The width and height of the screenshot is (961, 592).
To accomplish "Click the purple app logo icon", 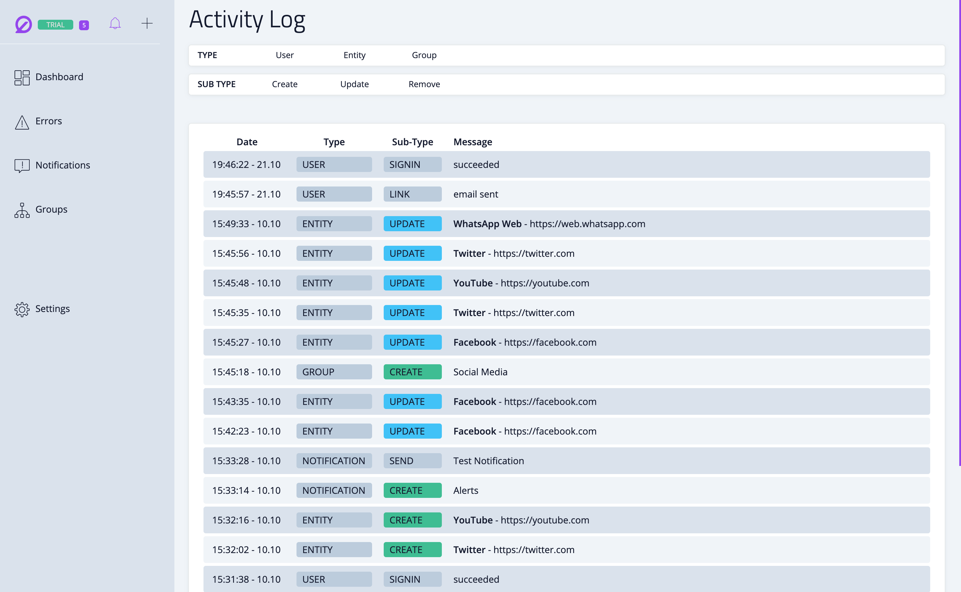I will pyautogui.click(x=24, y=24).
